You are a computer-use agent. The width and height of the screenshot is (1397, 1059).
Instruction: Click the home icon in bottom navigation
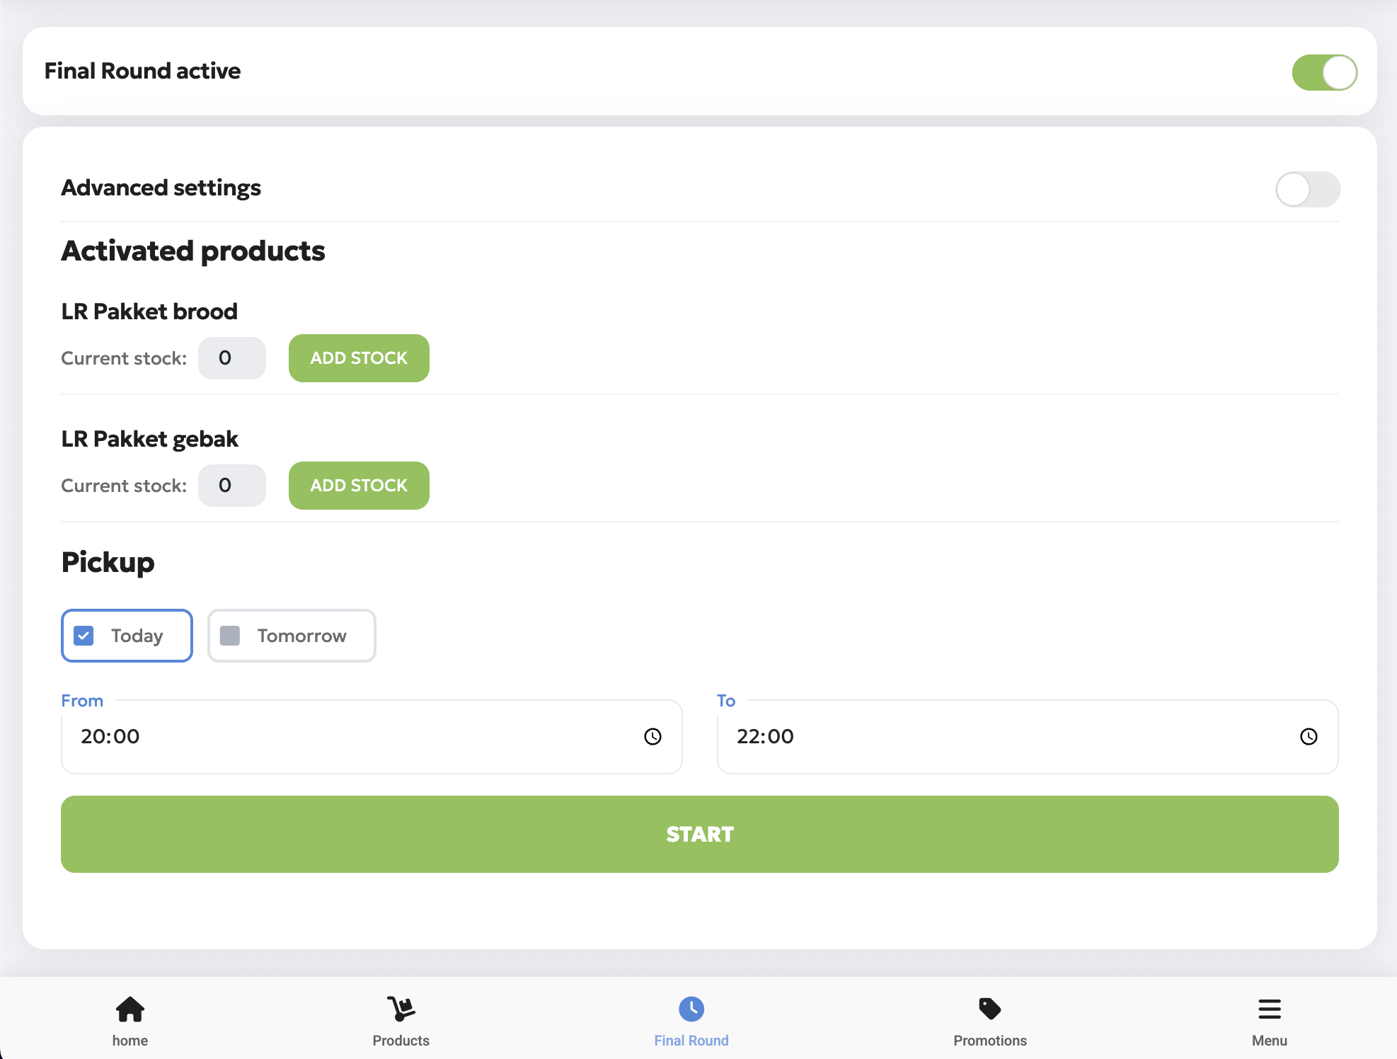(130, 1009)
